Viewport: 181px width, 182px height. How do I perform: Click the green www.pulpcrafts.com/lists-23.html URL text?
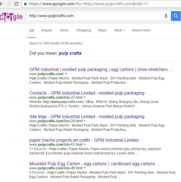pos(56,97)
